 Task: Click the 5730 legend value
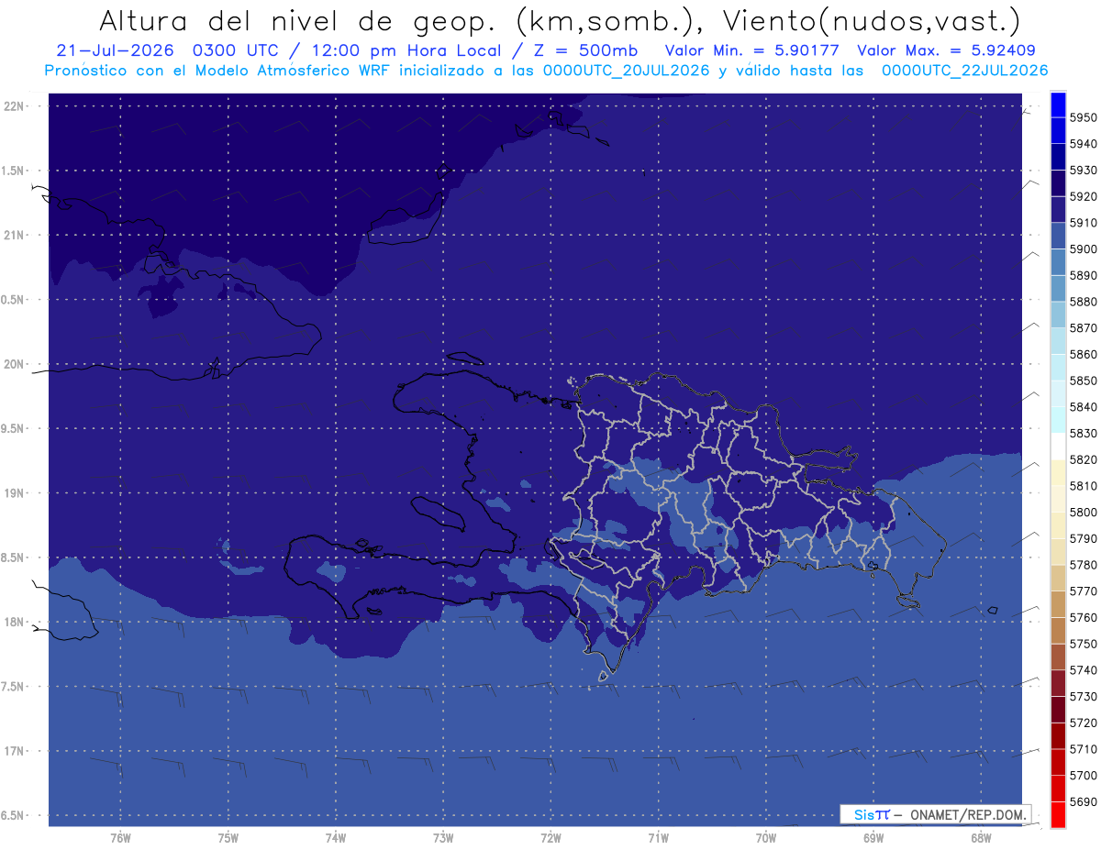(1083, 696)
